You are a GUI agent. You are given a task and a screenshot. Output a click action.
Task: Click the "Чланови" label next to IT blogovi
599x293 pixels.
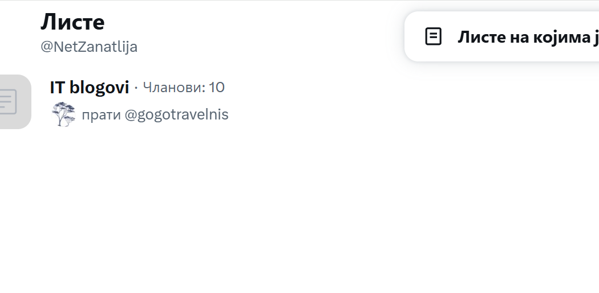coord(170,88)
